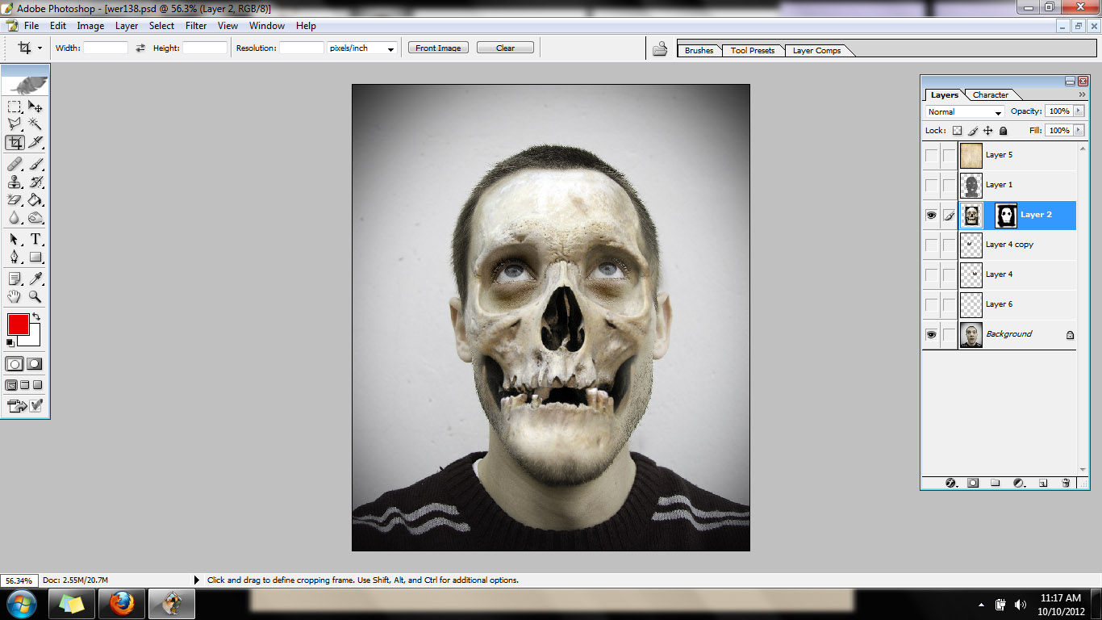The height and width of the screenshot is (620, 1102).
Task: Select the Eraser tool
Action: click(15, 199)
